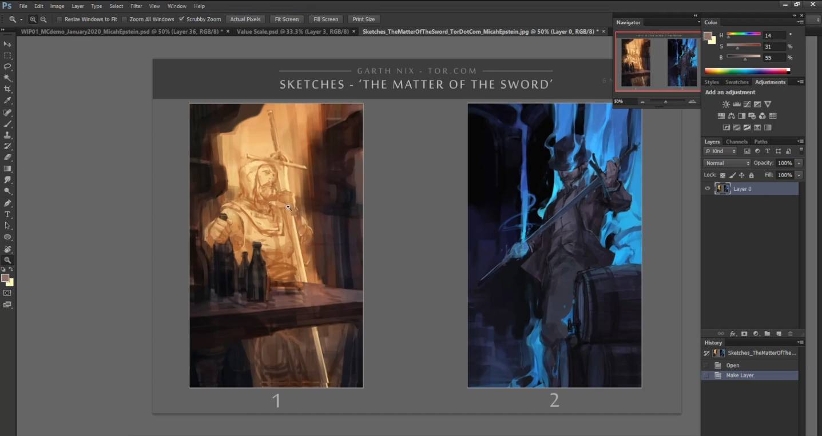Create a new layer
The image size is (822, 436).
click(779, 334)
